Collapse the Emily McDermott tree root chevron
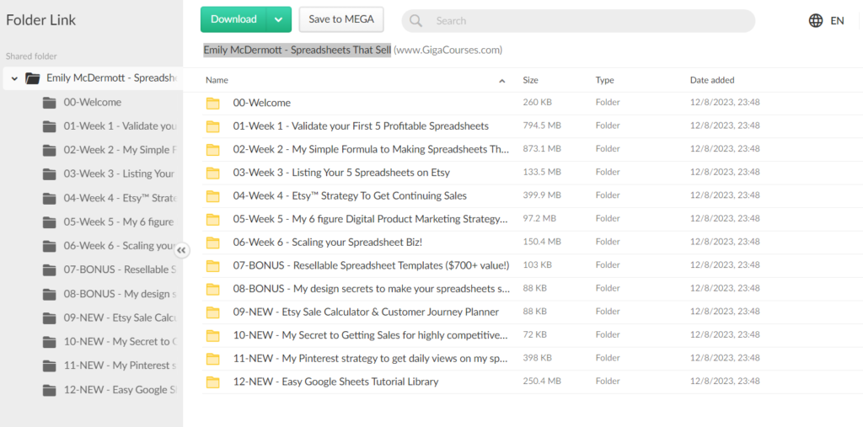 [x=14, y=78]
